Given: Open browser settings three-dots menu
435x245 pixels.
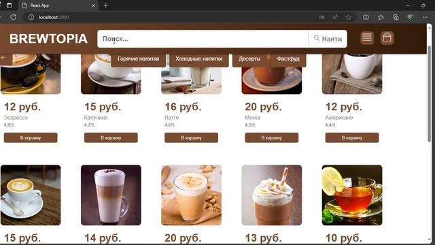Looking at the screenshot, I should [x=425, y=17].
